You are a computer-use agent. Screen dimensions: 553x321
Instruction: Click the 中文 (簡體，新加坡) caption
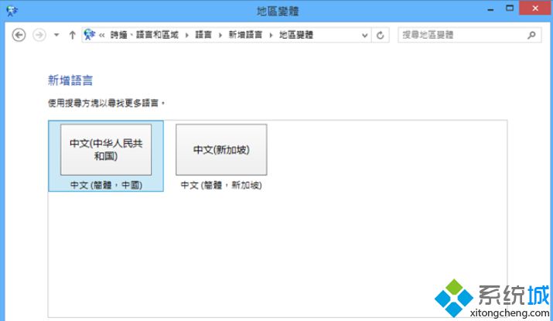pyautogui.click(x=221, y=185)
